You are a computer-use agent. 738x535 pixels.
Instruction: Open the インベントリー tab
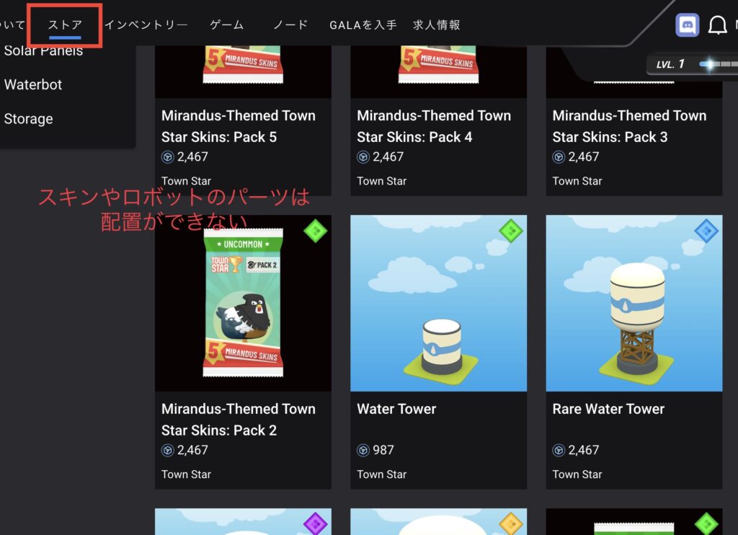click(146, 25)
